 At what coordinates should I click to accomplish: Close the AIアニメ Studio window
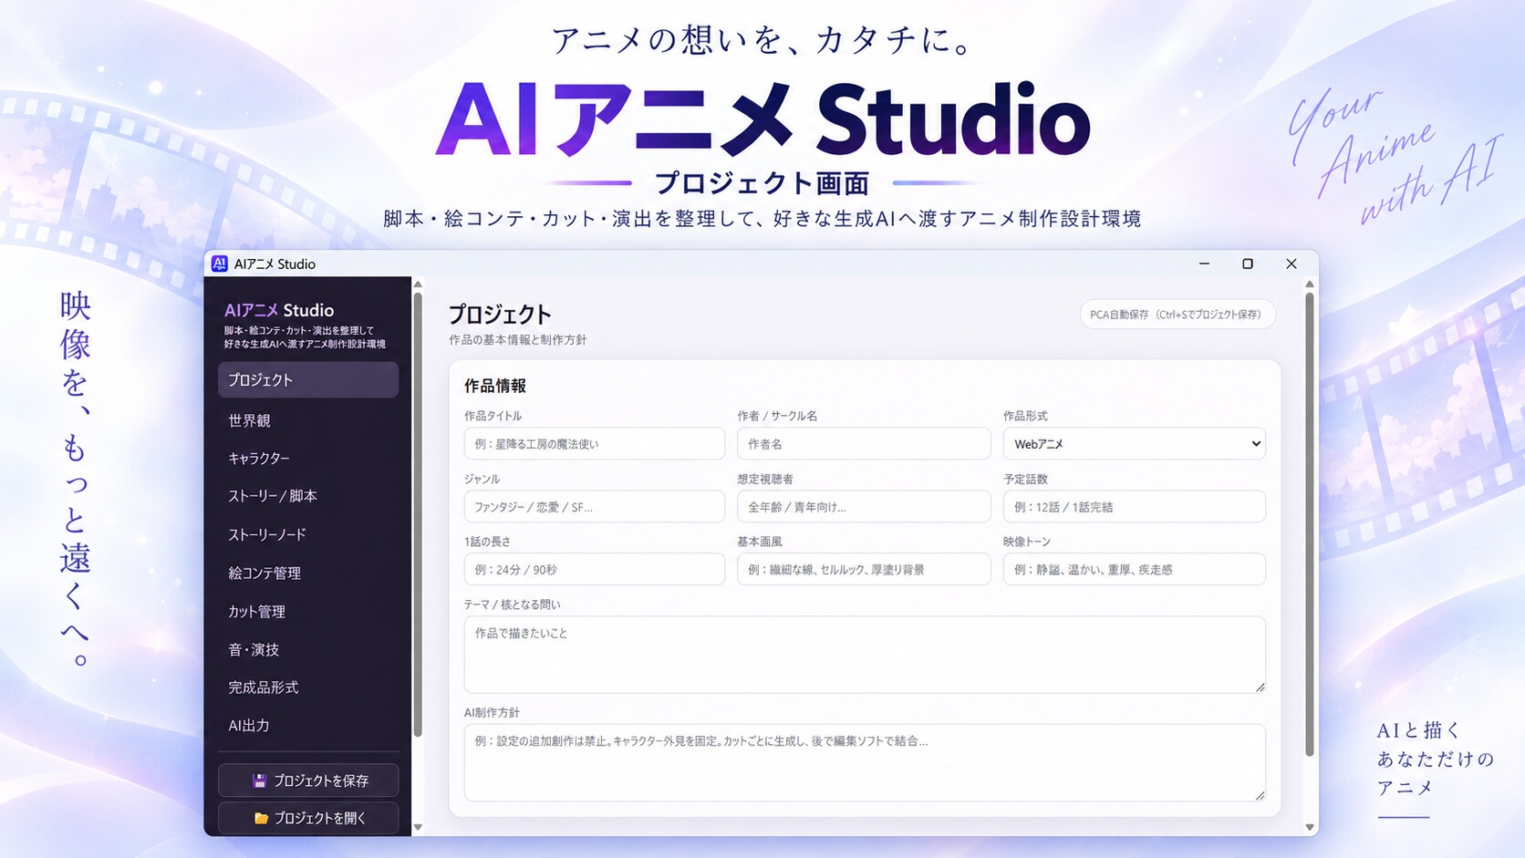point(1292,264)
